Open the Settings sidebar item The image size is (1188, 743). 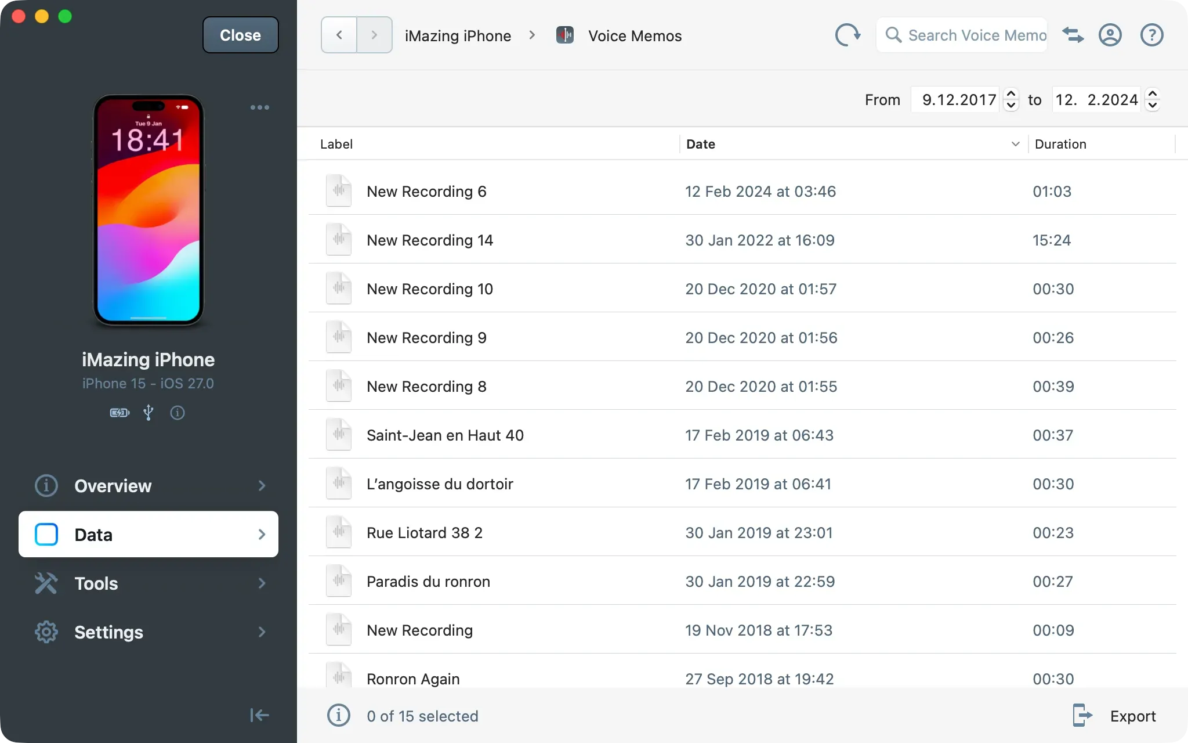tap(148, 632)
